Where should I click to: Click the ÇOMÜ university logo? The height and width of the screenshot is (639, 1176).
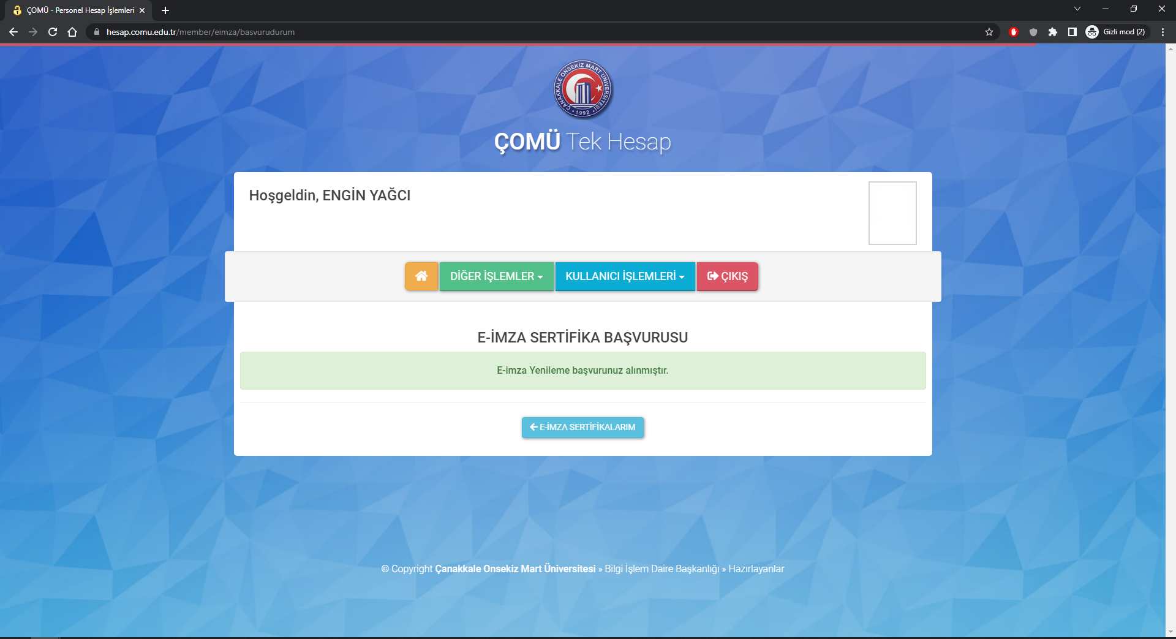pos(582,89)
